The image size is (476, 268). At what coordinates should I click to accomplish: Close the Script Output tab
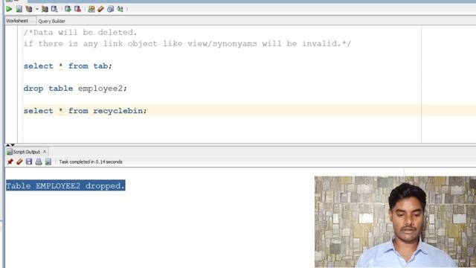[45, 151]
